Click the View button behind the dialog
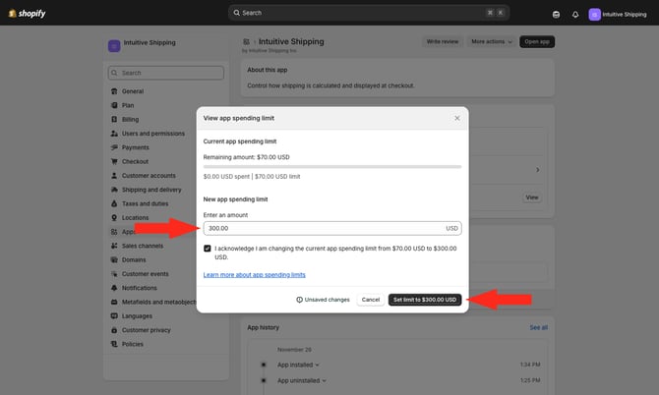Screen dimensions: 659x395 coord(532,197)
